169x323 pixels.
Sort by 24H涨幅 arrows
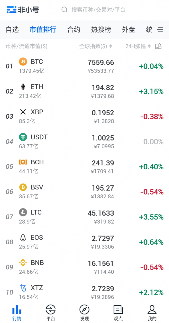click(149, 46)
